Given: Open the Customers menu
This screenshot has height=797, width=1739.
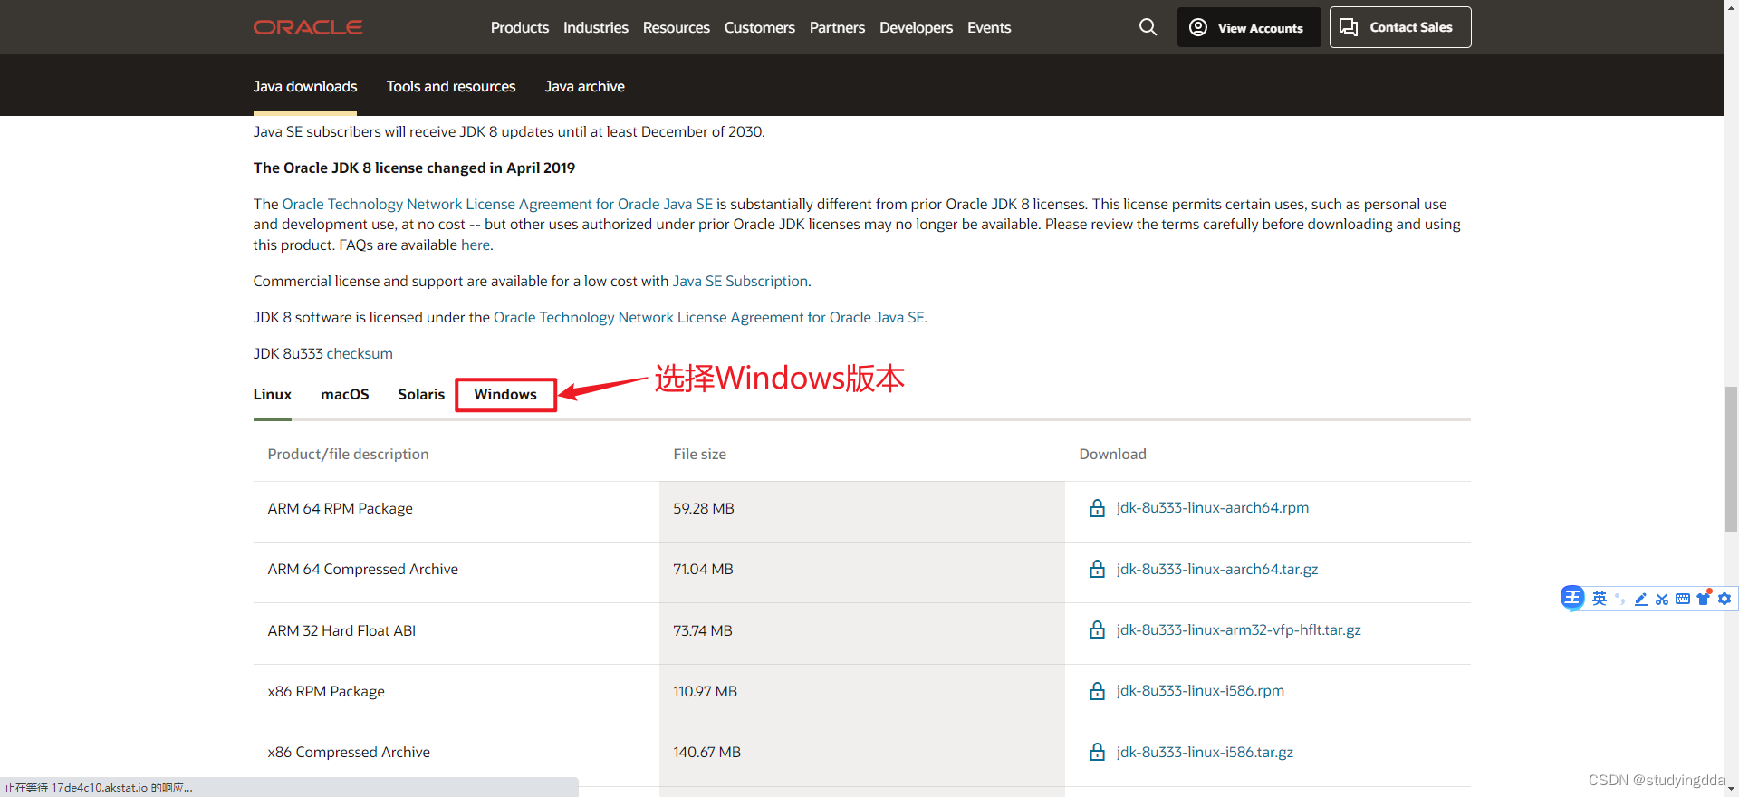Looking at the screenshot, I should click(x=760, y=28).
